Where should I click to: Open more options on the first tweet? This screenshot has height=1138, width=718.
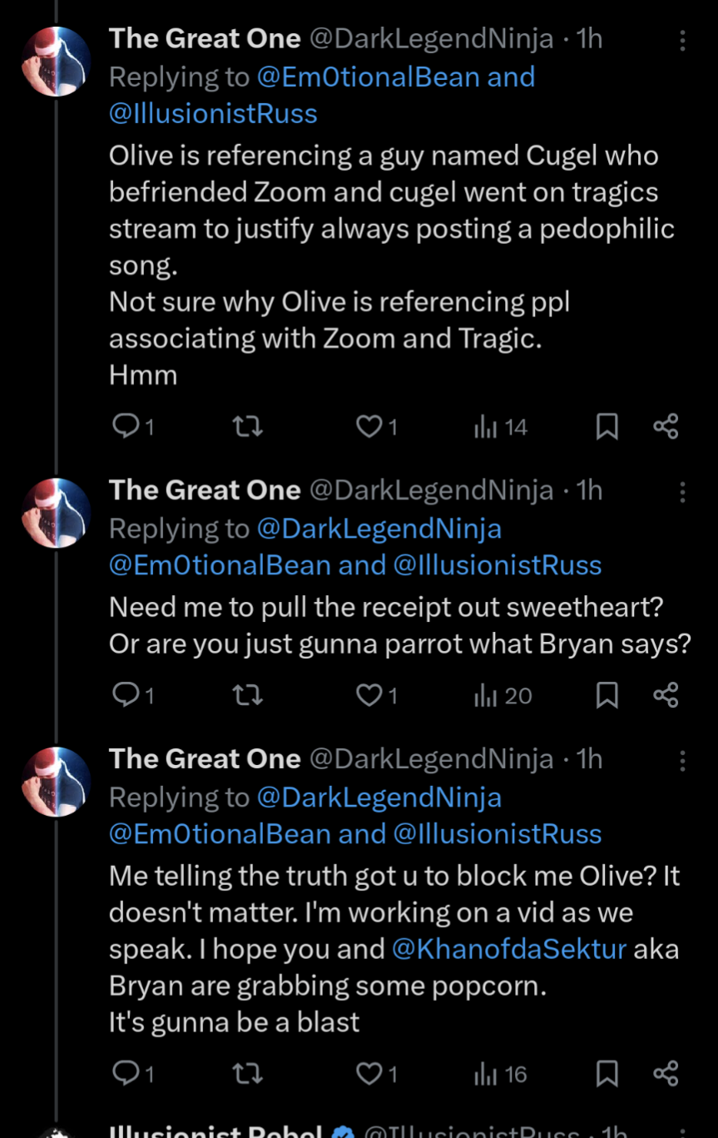pos(682,40)
